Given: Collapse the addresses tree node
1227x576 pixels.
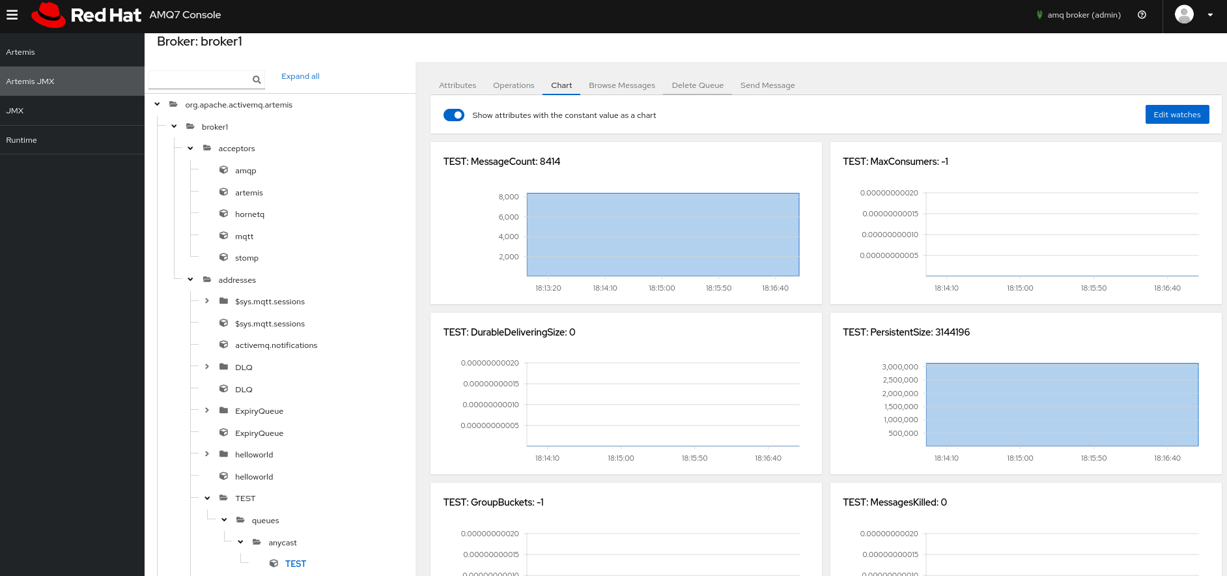Looking at the screenshot, I should coord(190,280).
